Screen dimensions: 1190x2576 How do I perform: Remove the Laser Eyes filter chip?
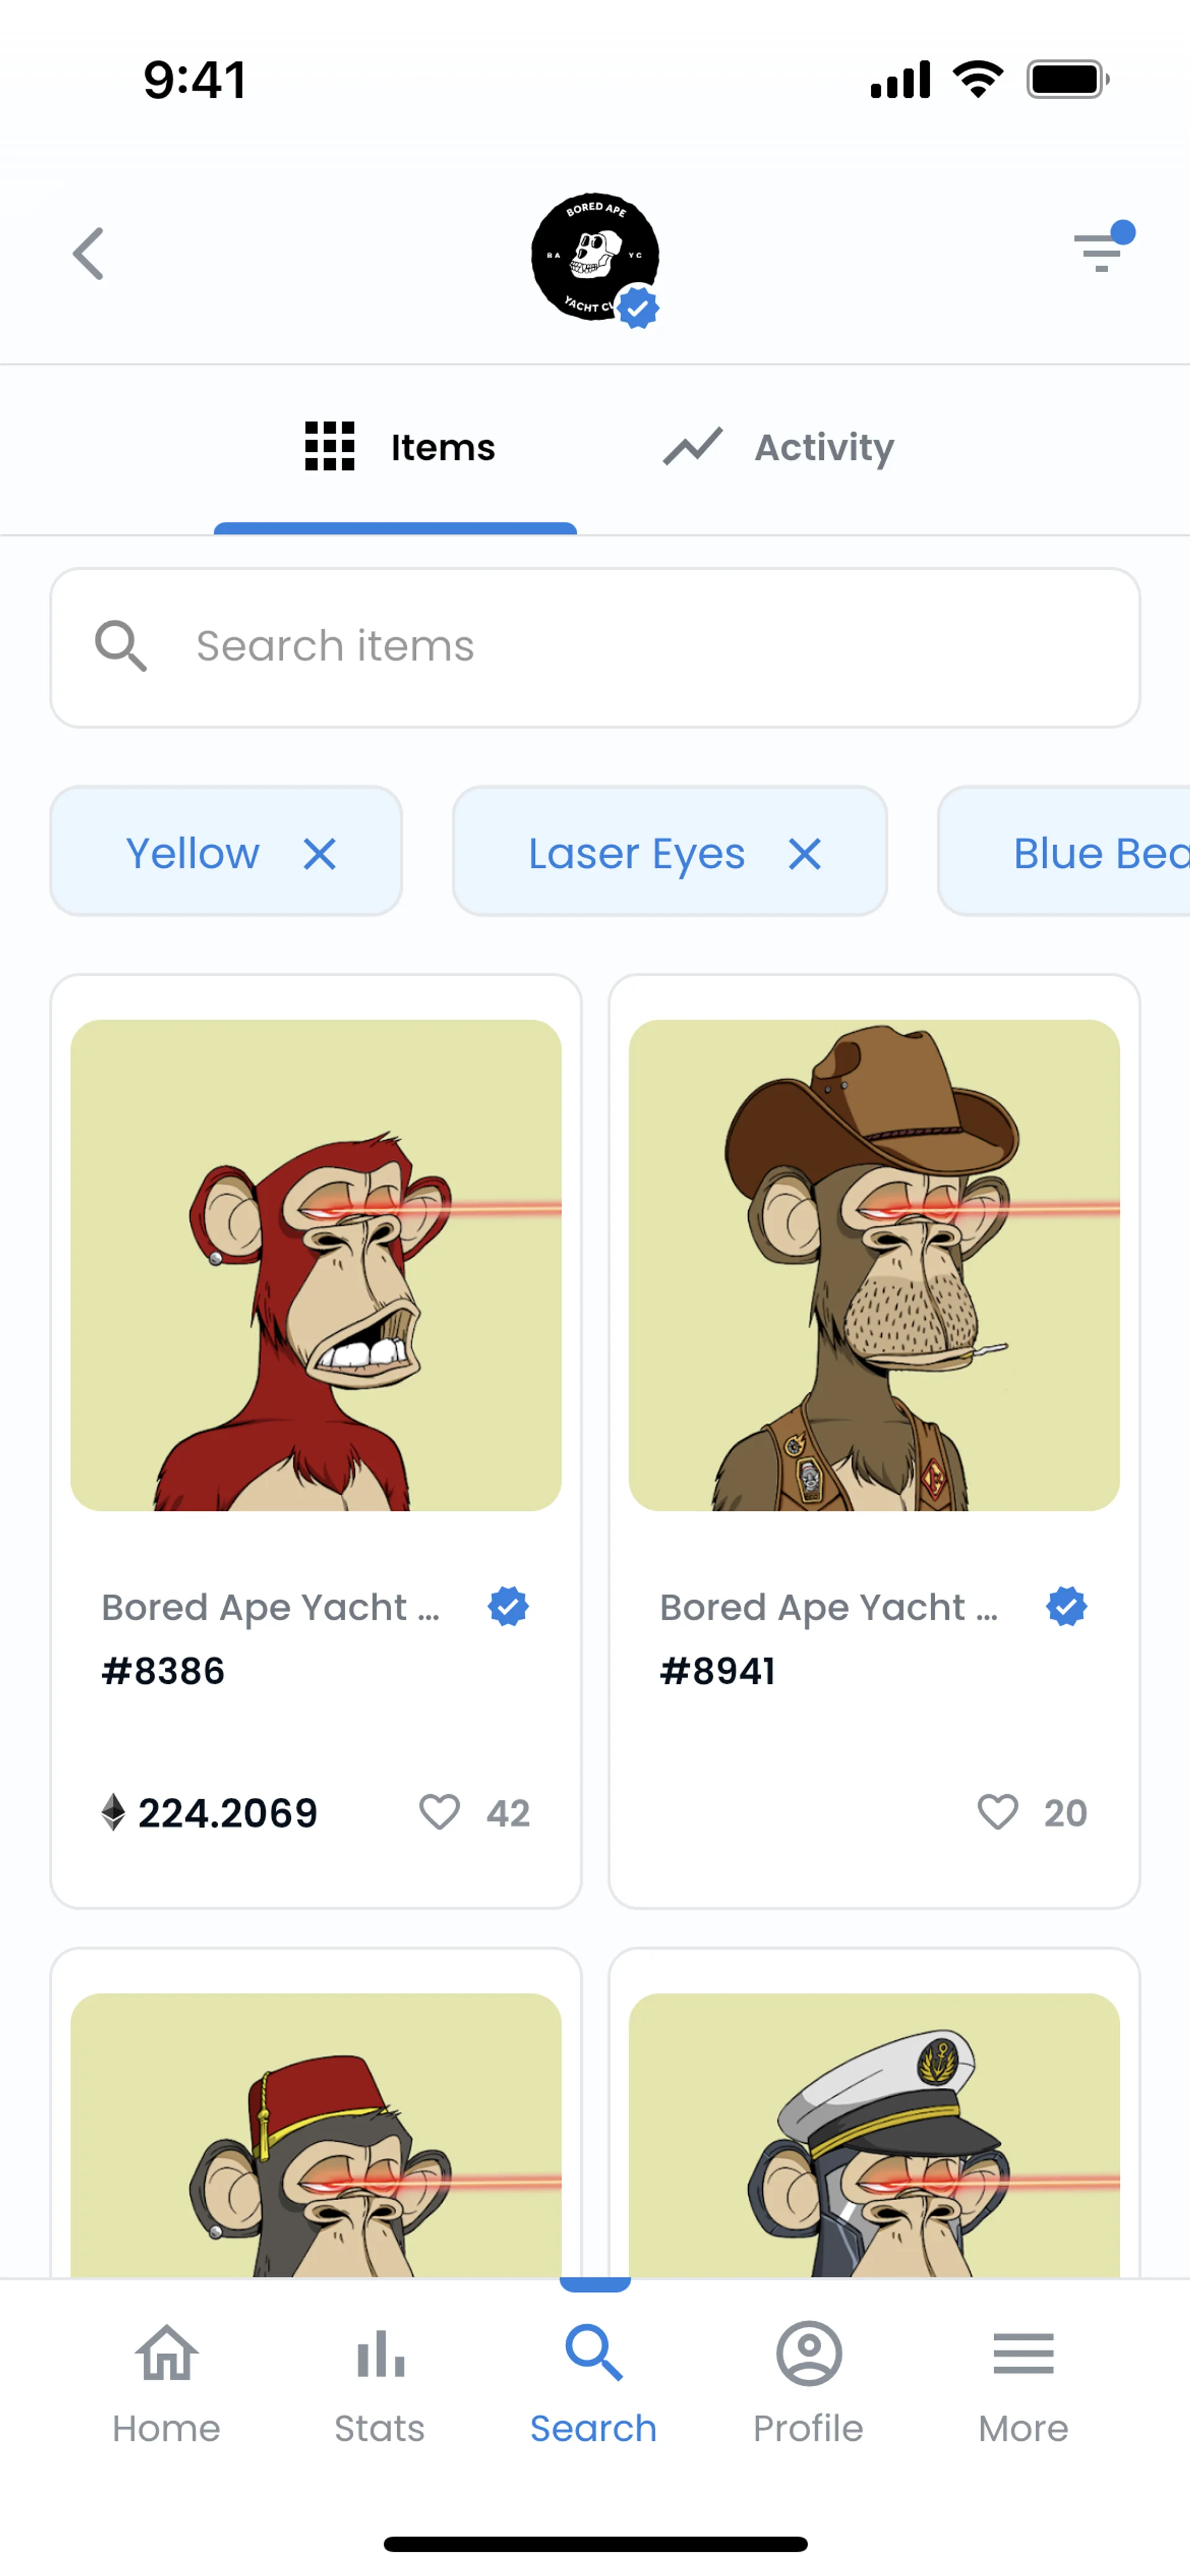805,854
